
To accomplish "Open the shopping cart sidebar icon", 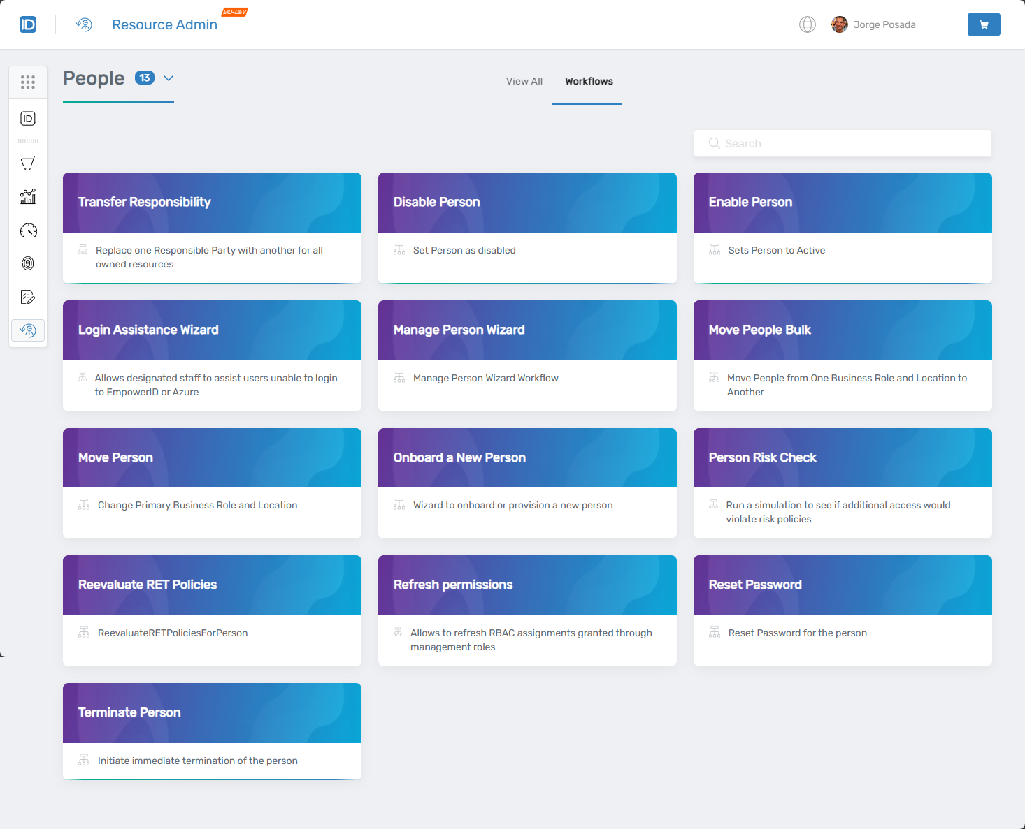I will (28, 163).
